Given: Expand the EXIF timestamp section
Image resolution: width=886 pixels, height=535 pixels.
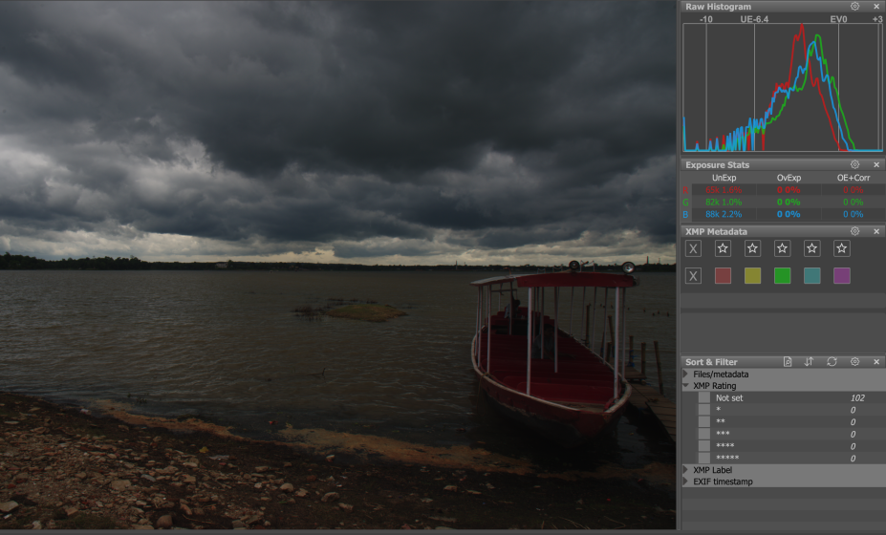Looking at the screenshot, I should 686,481.
